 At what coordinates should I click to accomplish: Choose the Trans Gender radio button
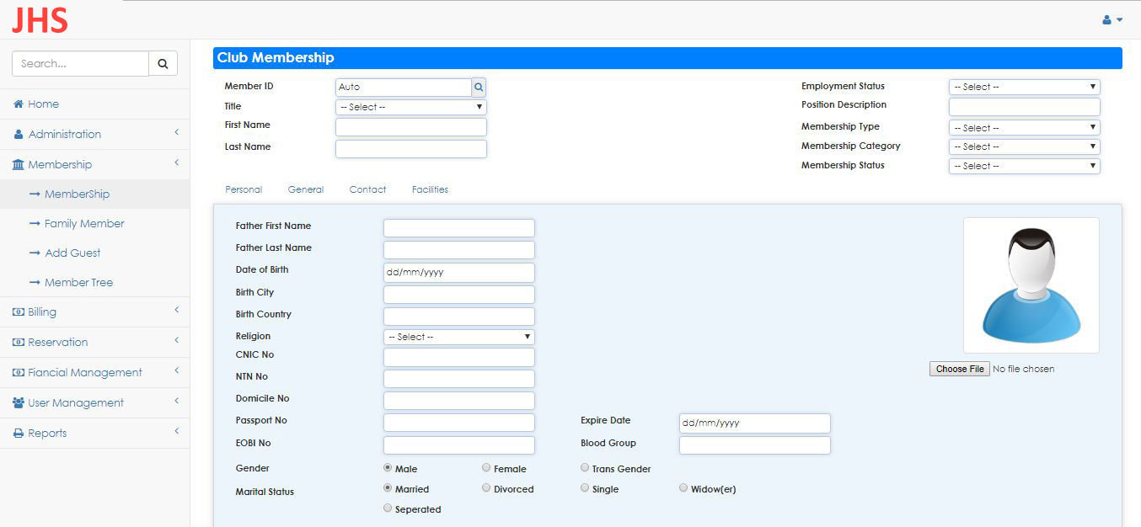tap(585, 468)
